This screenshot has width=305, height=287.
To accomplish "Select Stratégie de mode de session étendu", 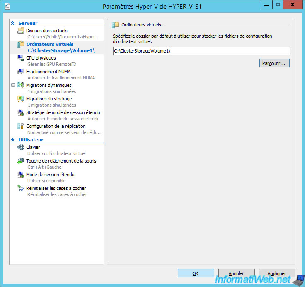I will coord(63,112).
